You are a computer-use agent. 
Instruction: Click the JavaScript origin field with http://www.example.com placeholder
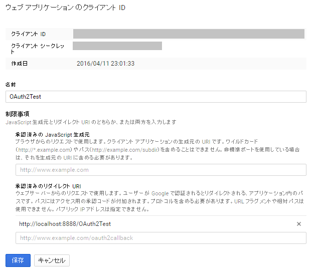click(x=161, y=170)
